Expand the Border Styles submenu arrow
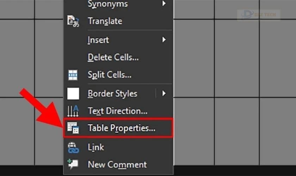This screenshot has height=176, width=296. click(x=164, y=93)
